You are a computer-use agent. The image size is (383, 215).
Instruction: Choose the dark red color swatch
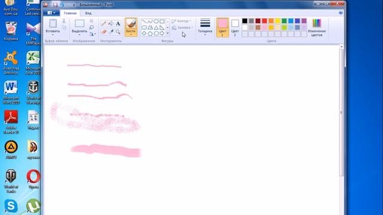click(x=258, y=21)
